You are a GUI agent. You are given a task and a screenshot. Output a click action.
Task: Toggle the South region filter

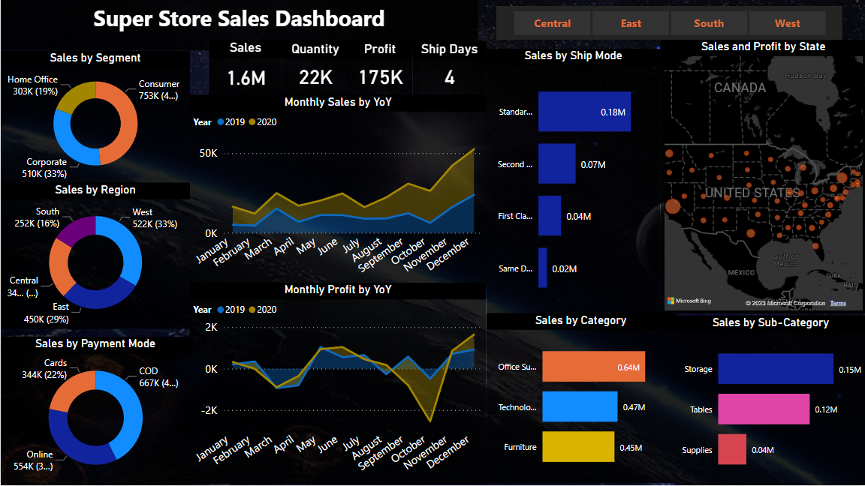[x=708, y=23]
